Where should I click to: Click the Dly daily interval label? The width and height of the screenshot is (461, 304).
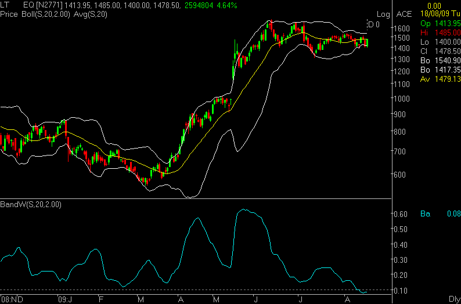pos(455,299)
